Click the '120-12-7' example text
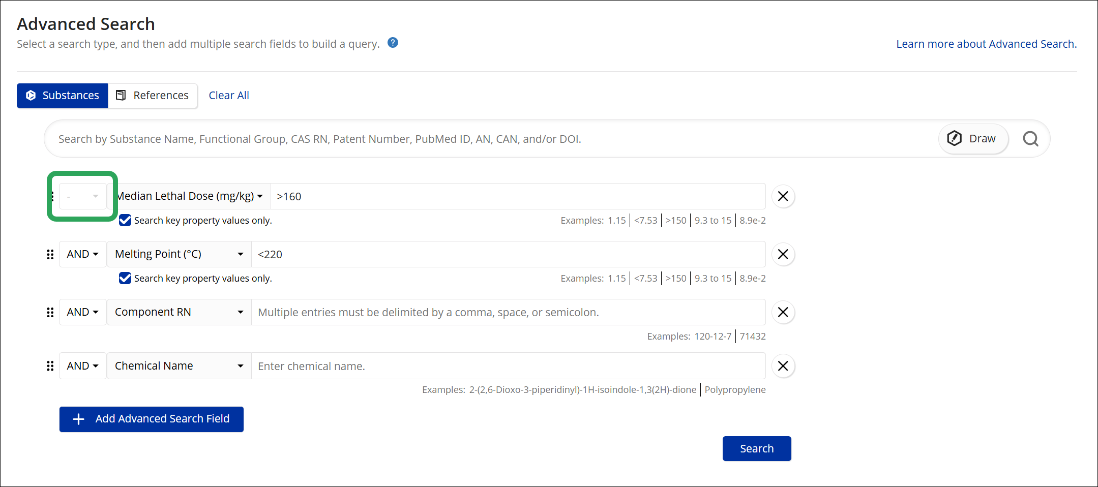The width and height of the screenshot is (1098, 487). click(713, 337)
